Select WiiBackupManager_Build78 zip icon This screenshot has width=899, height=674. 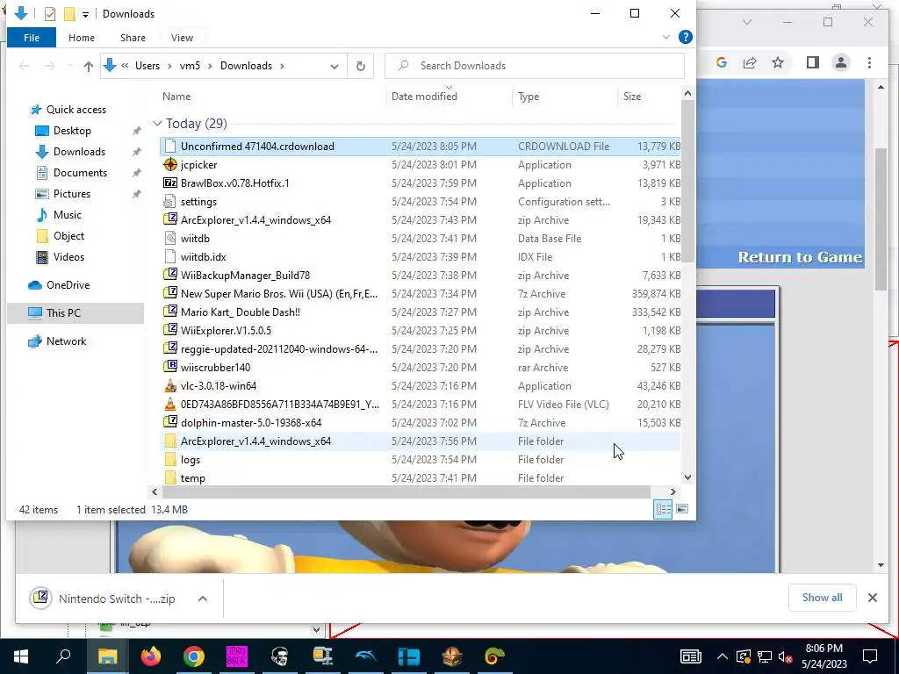170,275
